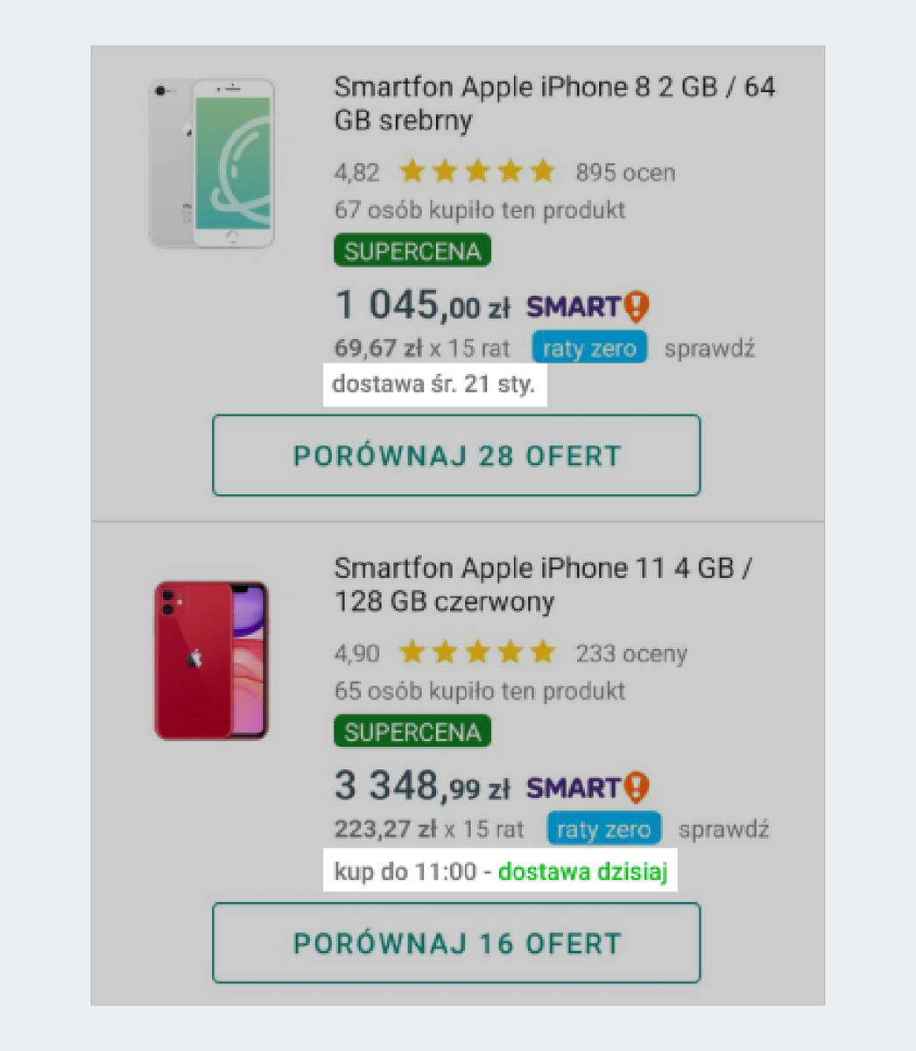
Task: Select the first star in iPhone 8 rating
Action: [412, 172]
